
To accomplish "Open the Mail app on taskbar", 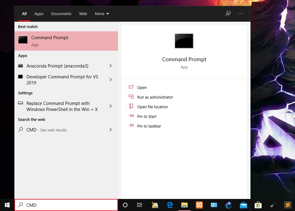I will (244, 205).
